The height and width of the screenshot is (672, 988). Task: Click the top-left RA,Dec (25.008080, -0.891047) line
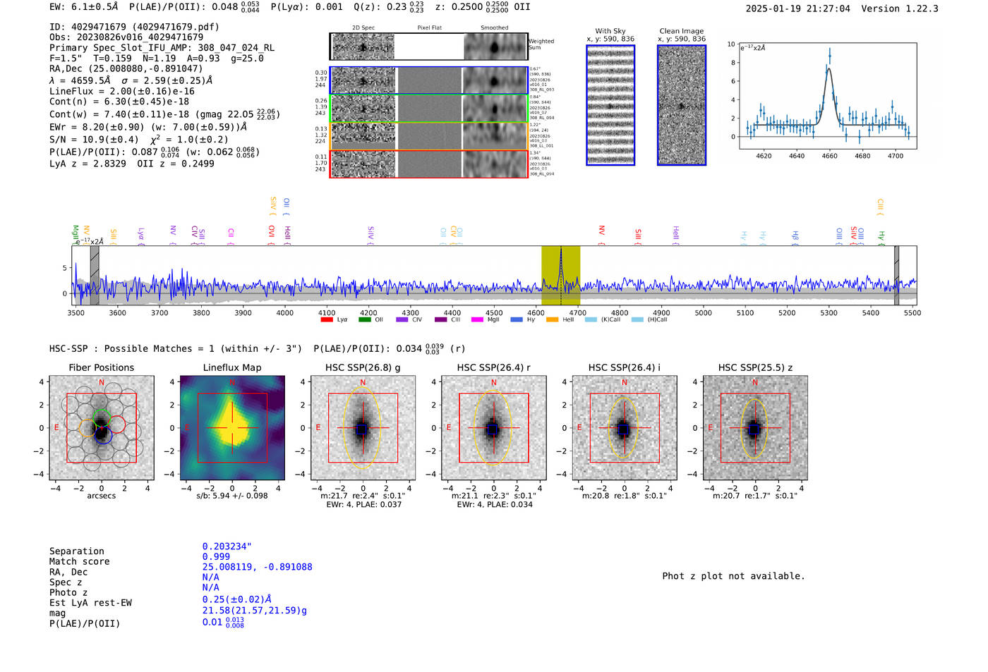pos(126,68)
